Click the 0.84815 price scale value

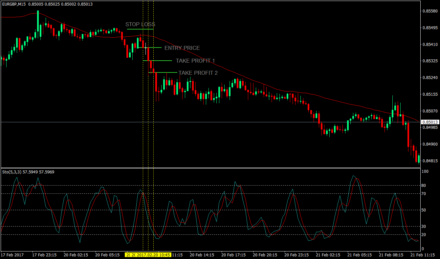(429, 161)
